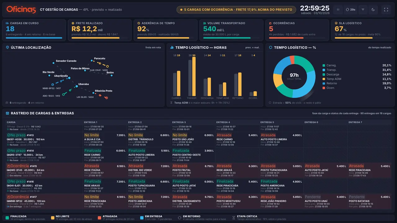Click the 29s refresh countdown button
Screen dimensions: 397x223
click(351, 10)
